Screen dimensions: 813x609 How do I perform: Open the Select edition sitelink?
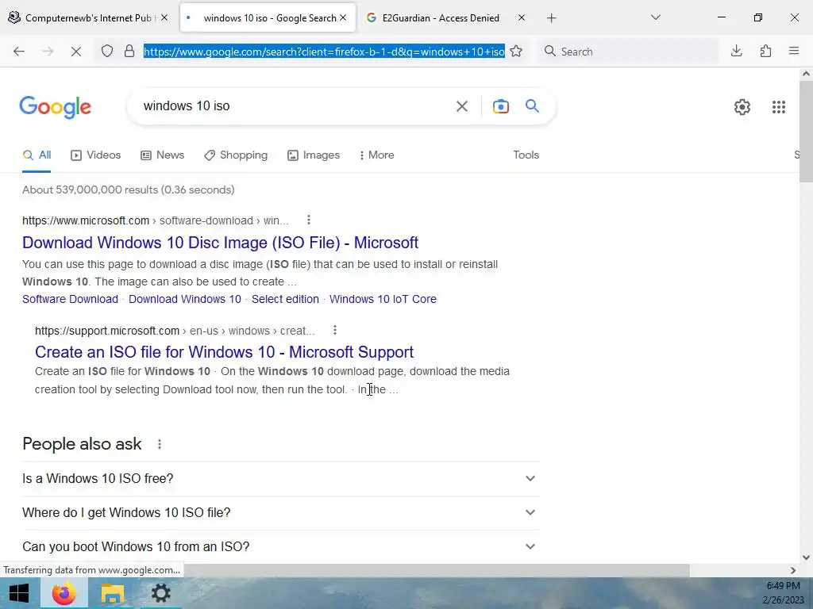click(x=285, y=299)
